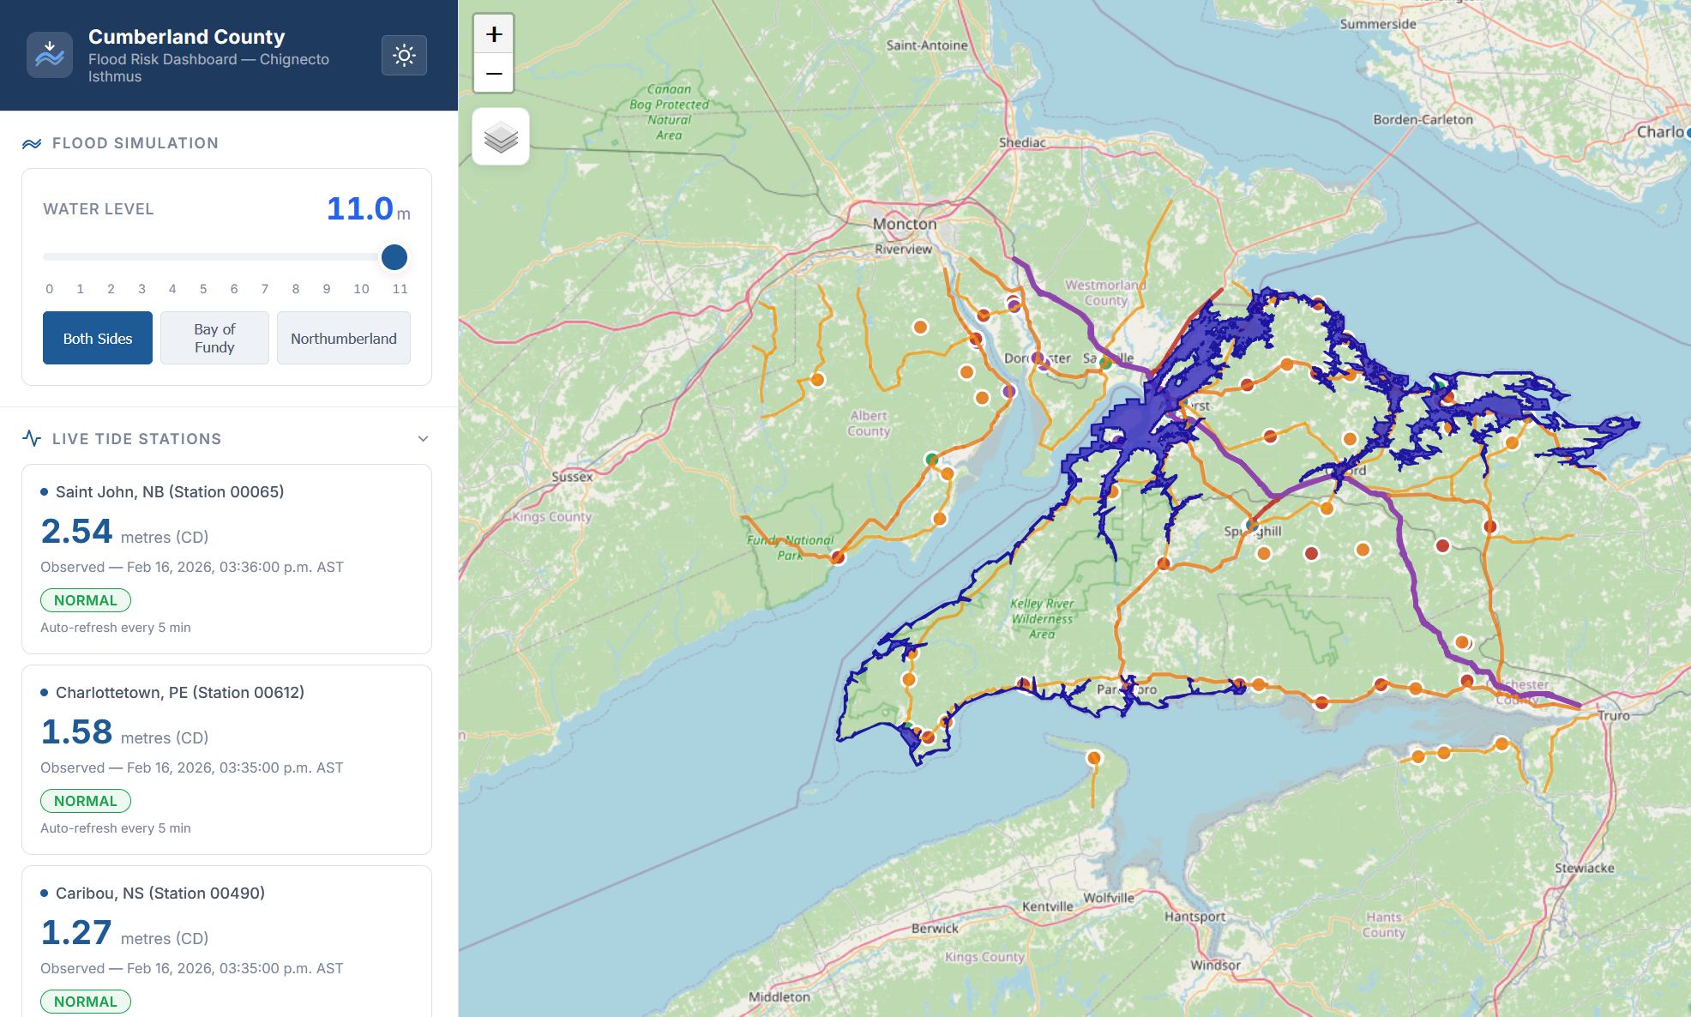Click the Flood Simulation wave icon

[31, 143]
